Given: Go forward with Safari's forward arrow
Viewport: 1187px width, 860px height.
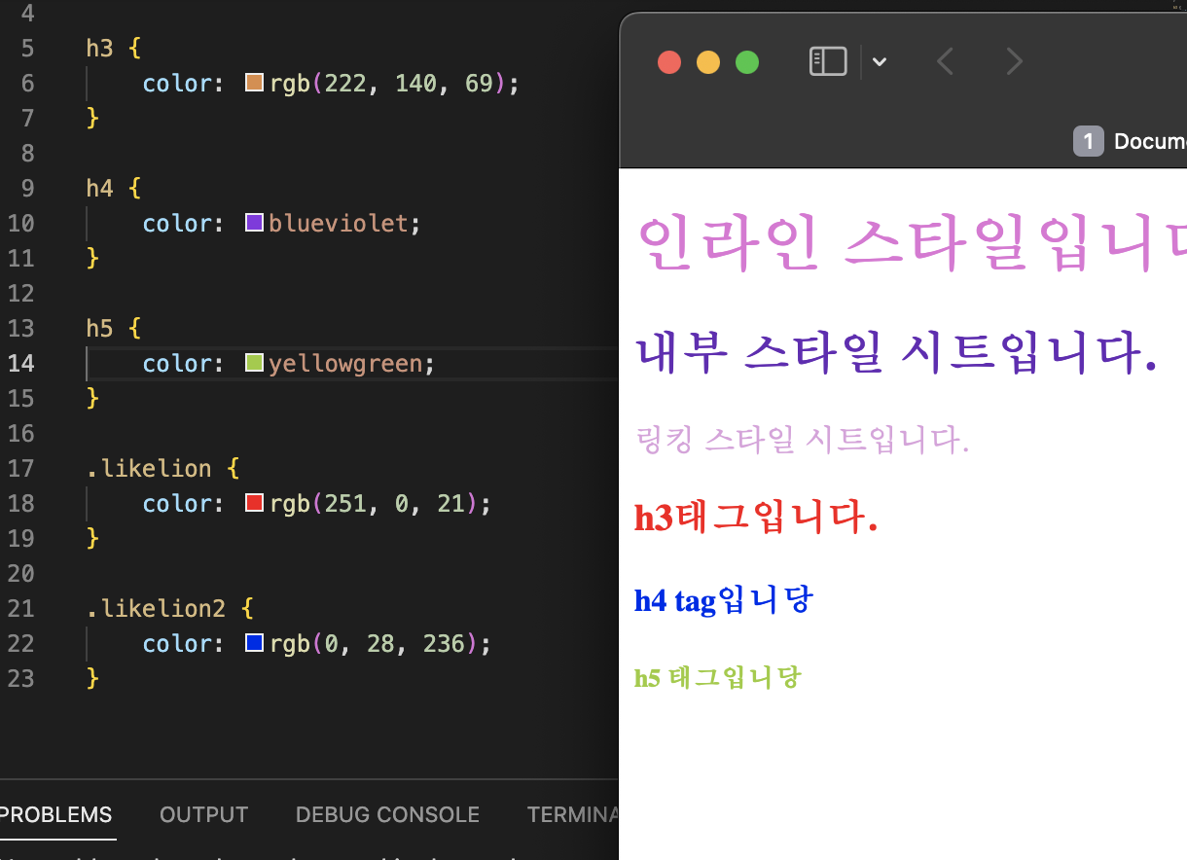Looking at the screenshot, I should (x=1014, y=62).
